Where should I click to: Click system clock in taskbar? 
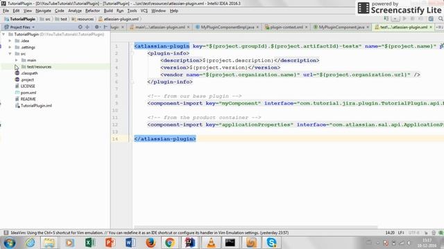coord(427,243)
